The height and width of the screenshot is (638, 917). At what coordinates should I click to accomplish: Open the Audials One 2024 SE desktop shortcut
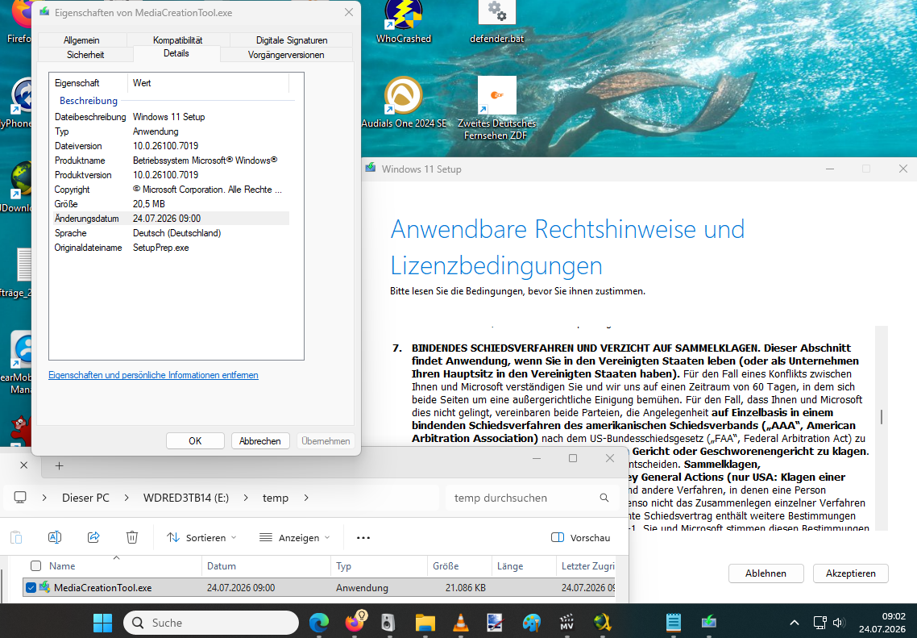[404, 102]
